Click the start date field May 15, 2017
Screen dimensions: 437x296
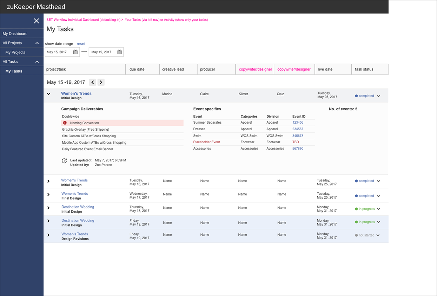click(x=62, y=52)
